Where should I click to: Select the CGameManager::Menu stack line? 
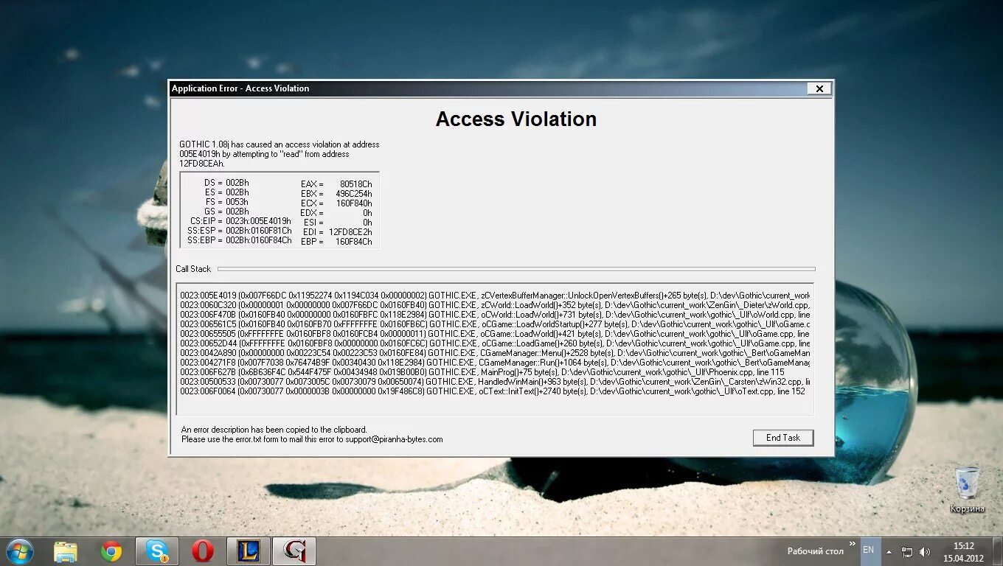pyautogui.click(x=495, y=353)
